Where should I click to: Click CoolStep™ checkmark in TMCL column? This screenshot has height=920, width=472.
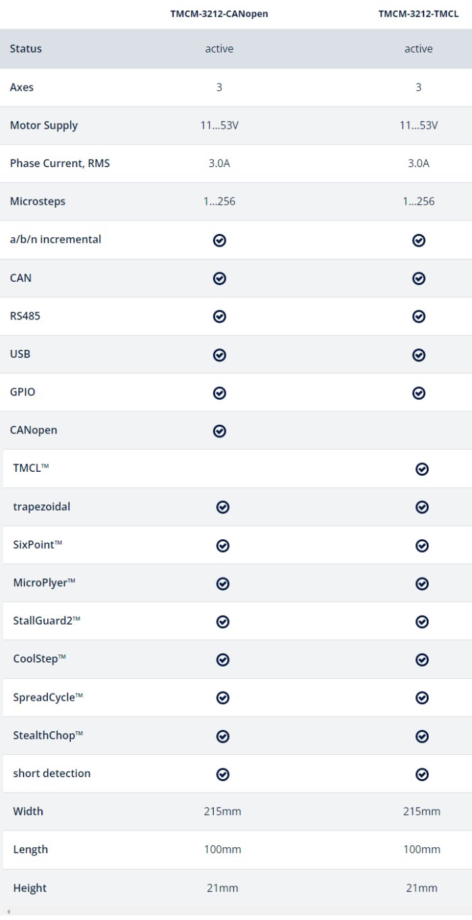[422, 659]
